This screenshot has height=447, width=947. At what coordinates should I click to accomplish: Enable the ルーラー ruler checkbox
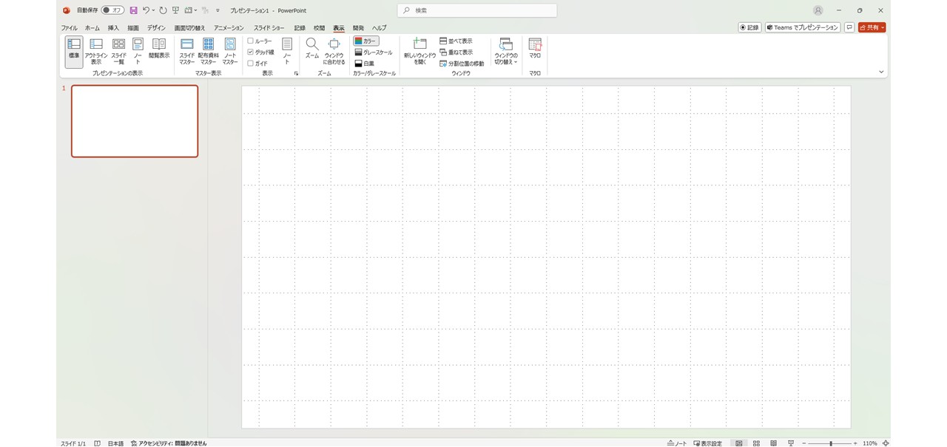click(x=251, y=41)
